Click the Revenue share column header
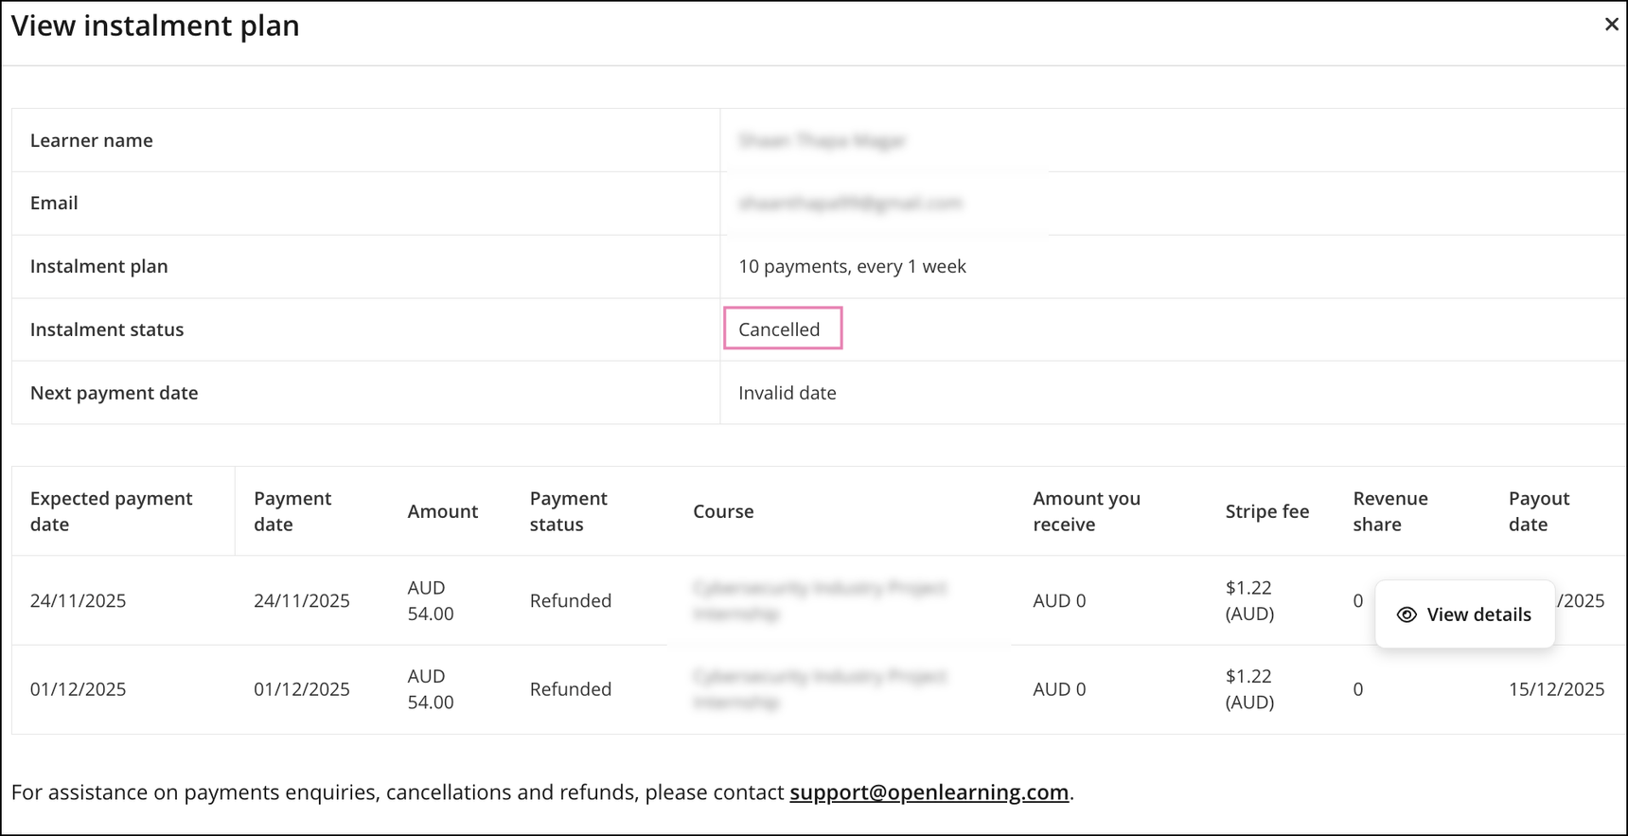 click(x=1389, y=511)
